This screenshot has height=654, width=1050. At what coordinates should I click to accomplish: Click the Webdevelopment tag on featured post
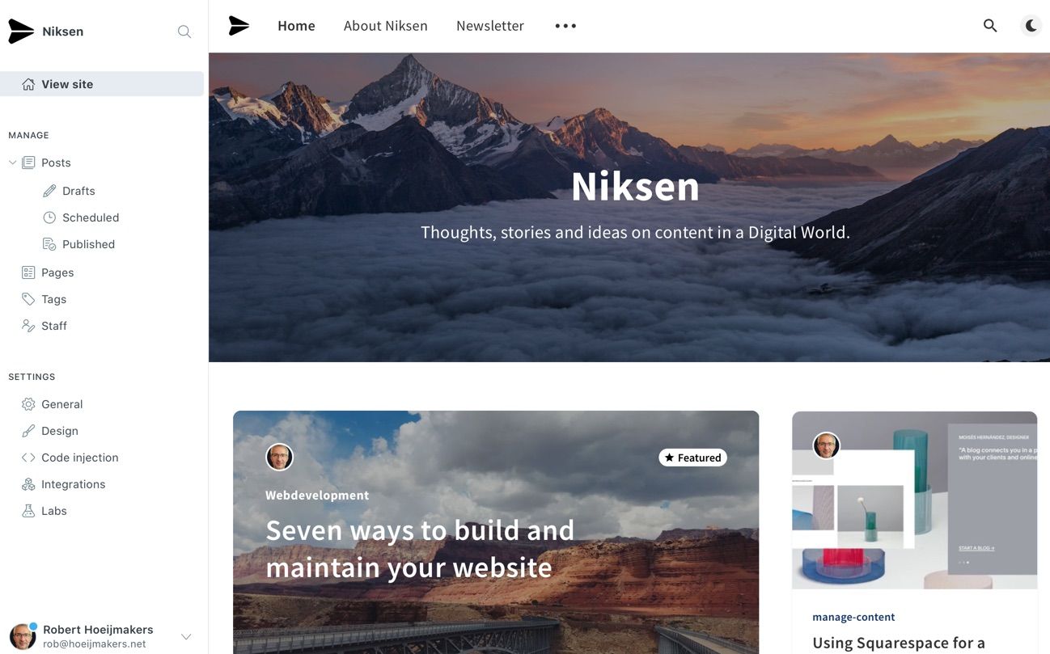(x=317, y=496)
